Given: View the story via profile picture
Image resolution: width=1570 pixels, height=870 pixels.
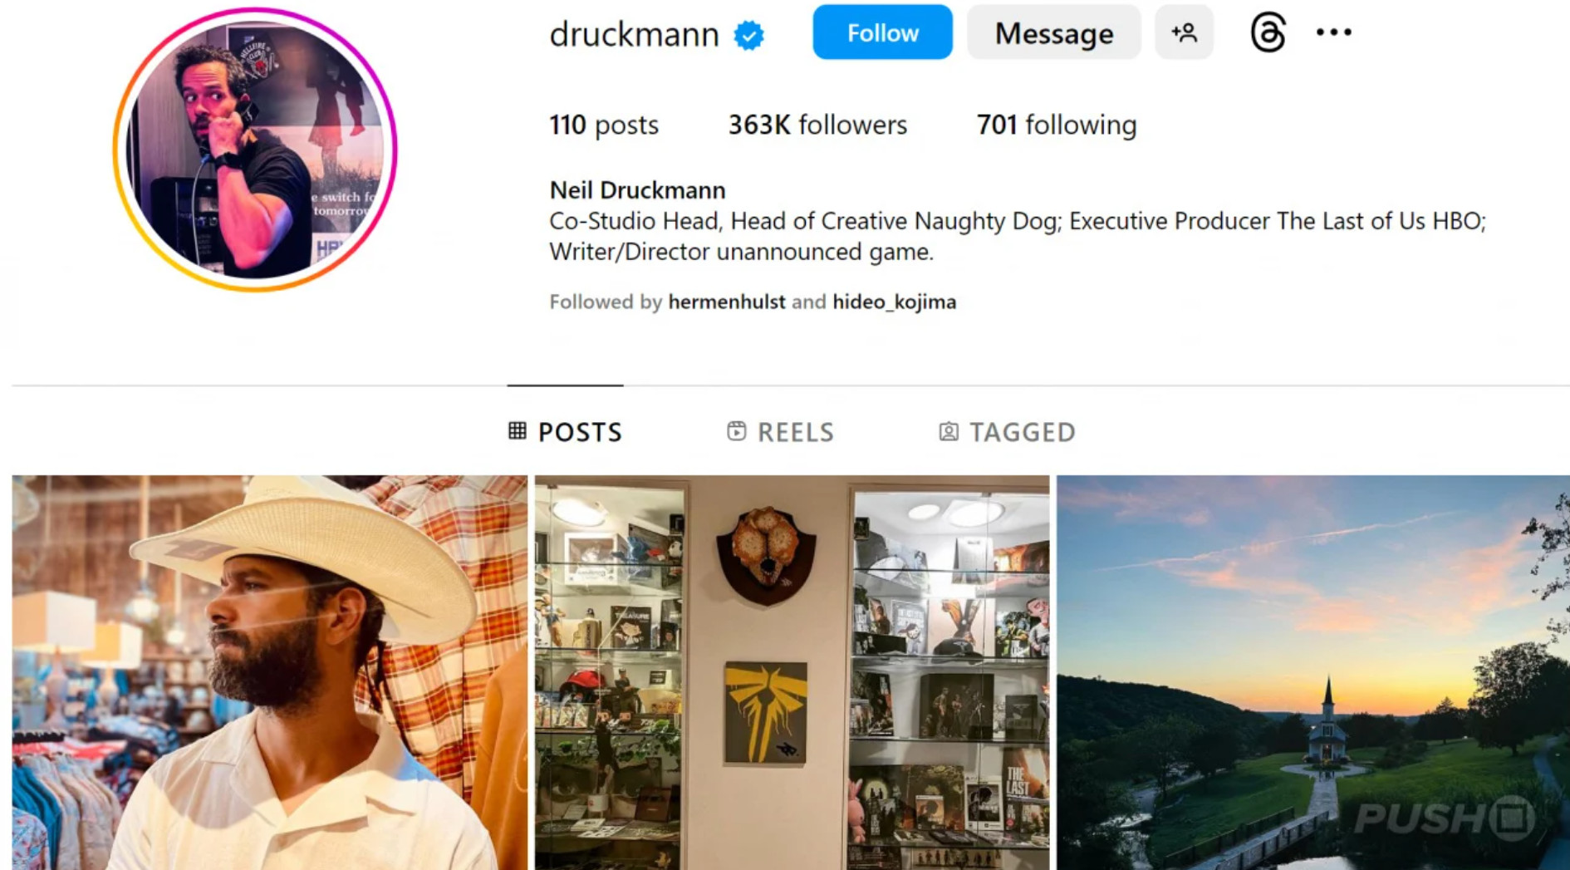Looking at the screenshot, I should point(255,150).
